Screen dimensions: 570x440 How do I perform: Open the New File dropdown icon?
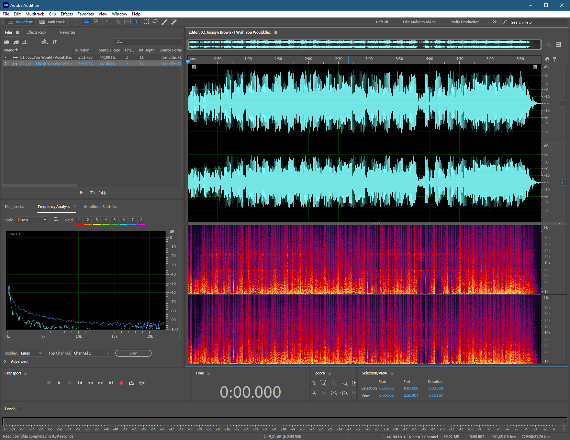point(25,42)
